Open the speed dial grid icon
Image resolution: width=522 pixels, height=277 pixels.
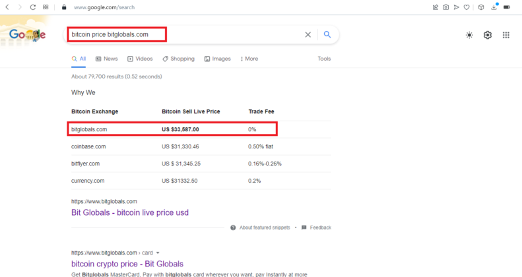pos(46,7)
